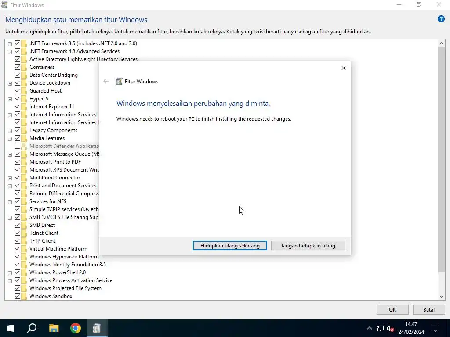
Task: Expand MultiPoint Connector node
Action: coord(10,178)
